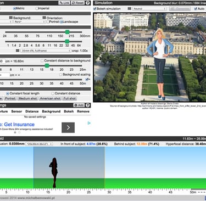Click the first ad carousel dot
Screen dimensions: 206x201
pyautogui.click(x=15, y=132)
